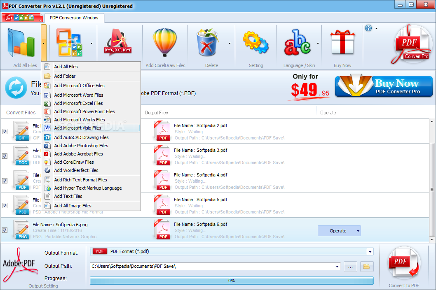Click the PDF output icon for Softpedia 2.pdf
436x290 pixels.
pos(162,131)
